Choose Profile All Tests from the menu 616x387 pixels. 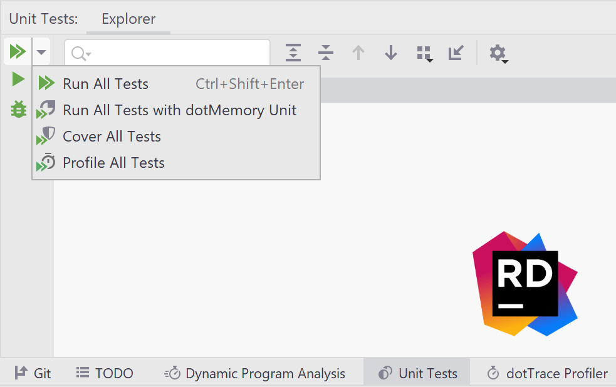(113, 163)
